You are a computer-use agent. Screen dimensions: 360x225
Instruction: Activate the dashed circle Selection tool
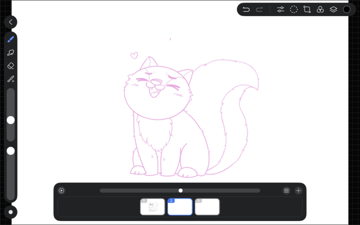(x=293, y=9)
